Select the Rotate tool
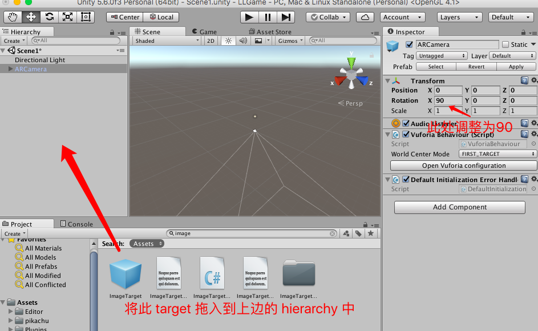This screenshot has width=538, height=331. (x=50, y=17)
